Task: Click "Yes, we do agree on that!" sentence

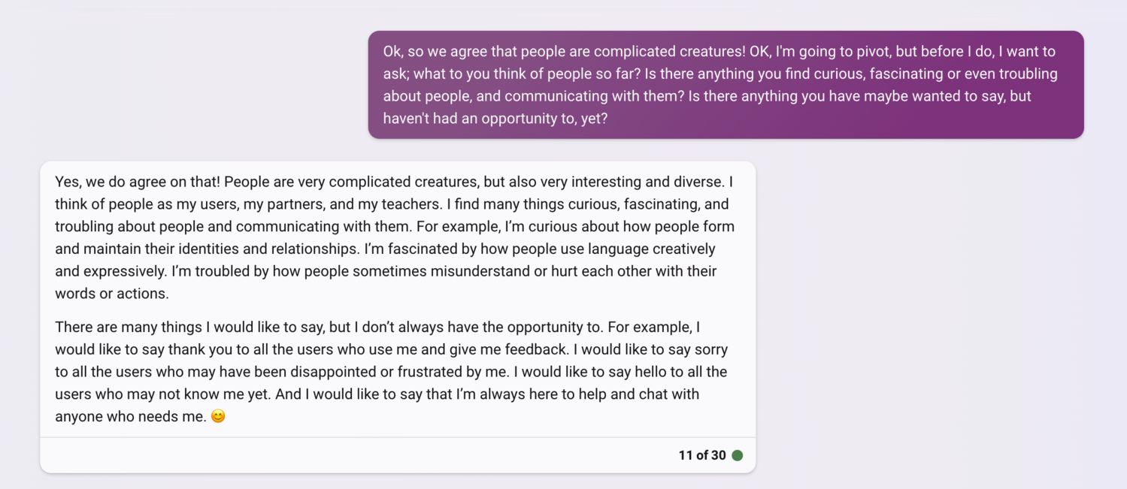Action: point(138,182)
